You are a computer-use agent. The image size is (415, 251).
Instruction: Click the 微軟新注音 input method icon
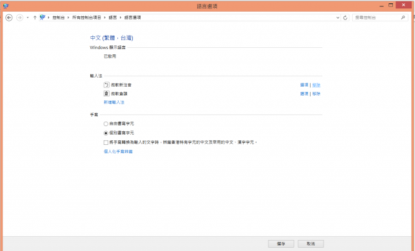coord(106,85)
